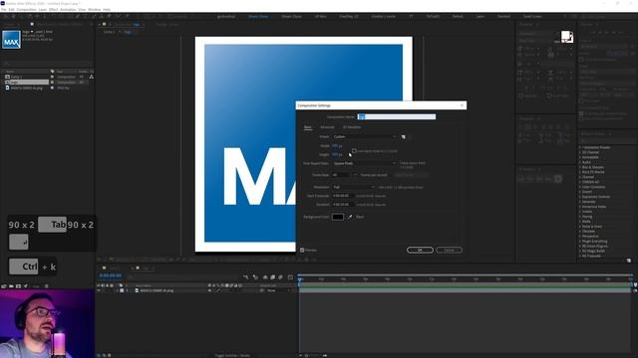
Task: Click the Comp 1 breadcrumb above viewer
Action: (x=109, y=32)
